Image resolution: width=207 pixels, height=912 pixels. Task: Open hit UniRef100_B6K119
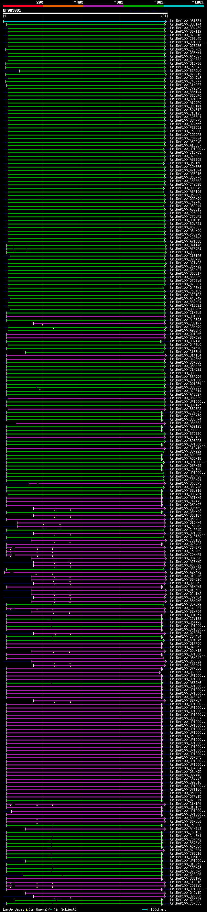click(x=185, y=31)
